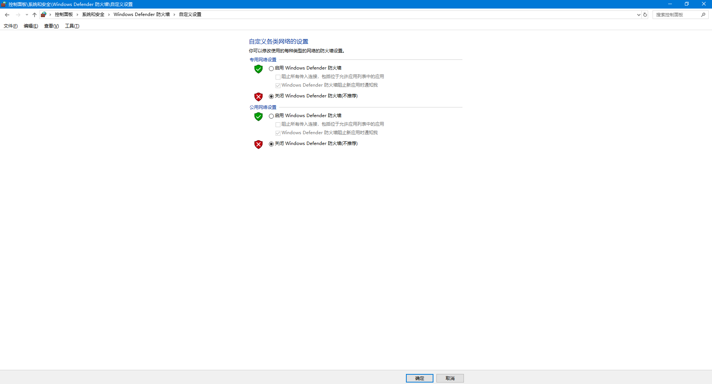Click the green shield under private network settings
The width and height of the screenshot is (712, 384).
259,69
